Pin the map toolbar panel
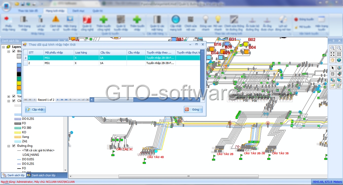This screenshot has height=185, width=343. coord(334,41)
